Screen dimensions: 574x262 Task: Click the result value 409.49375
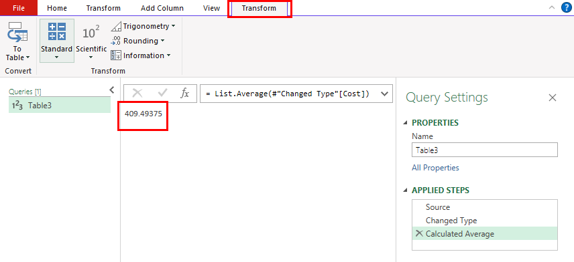click(x=143, y=114)
